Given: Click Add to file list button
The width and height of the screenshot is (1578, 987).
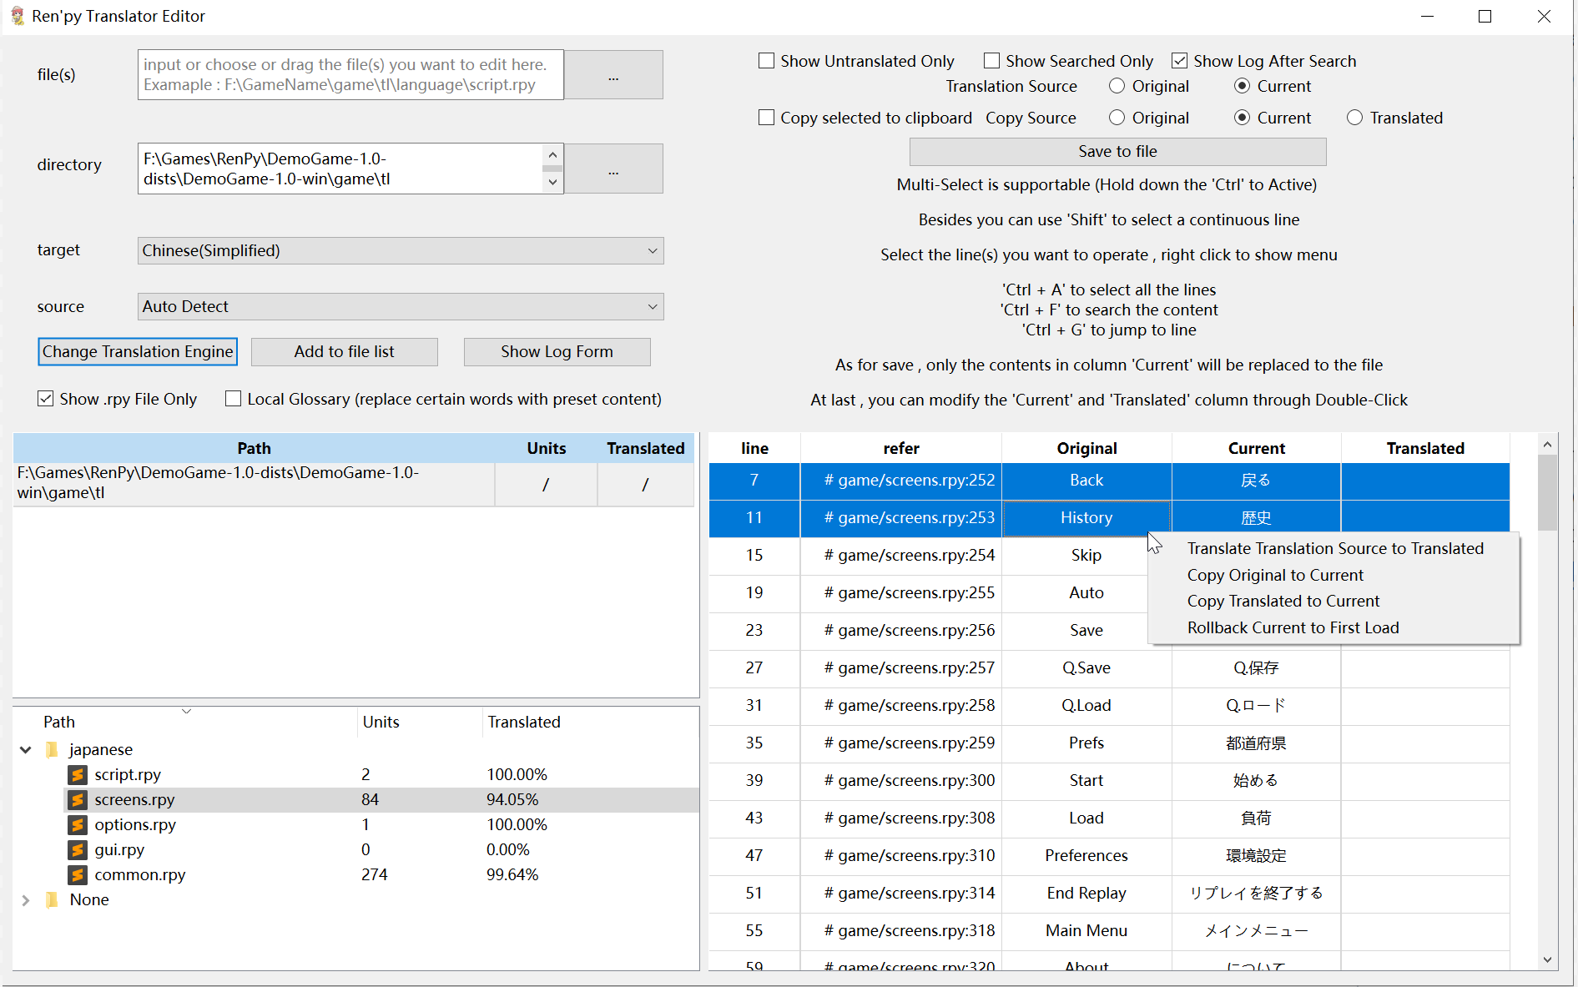Looking at the screenshot, I should click(344, 351).
